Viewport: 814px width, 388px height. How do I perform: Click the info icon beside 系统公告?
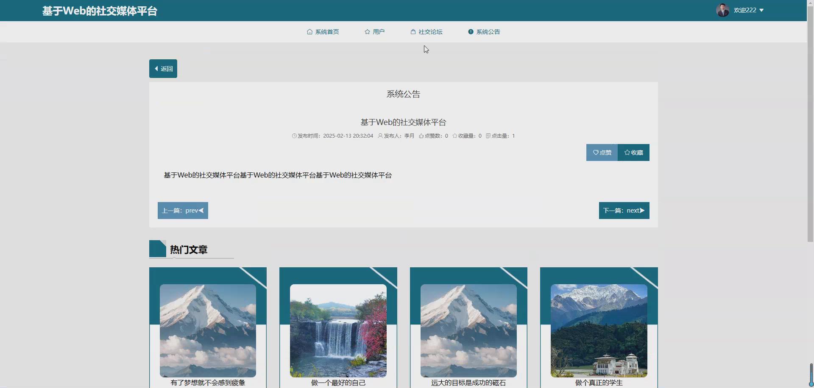pos(471,31)
